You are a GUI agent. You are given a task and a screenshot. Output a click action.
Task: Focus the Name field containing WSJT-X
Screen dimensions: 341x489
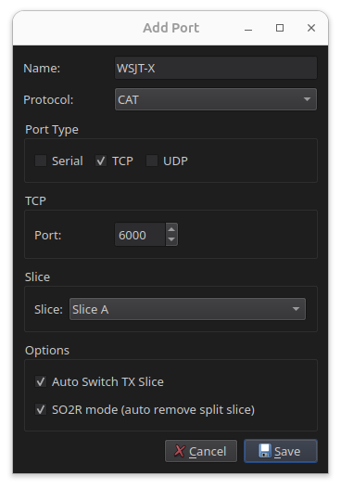point(216,68)
